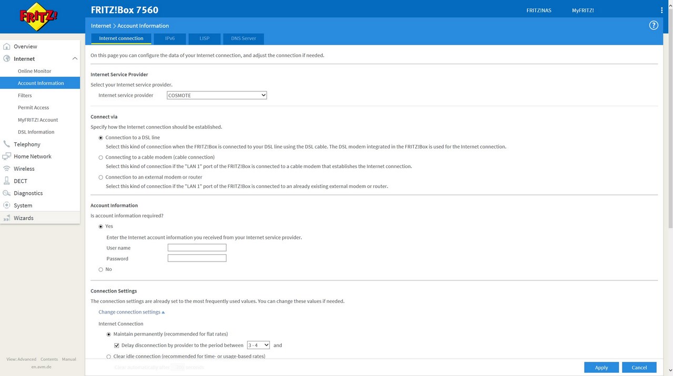673x376 pixels.
Task: Click View: Advanced link
Action: (22, 359)
